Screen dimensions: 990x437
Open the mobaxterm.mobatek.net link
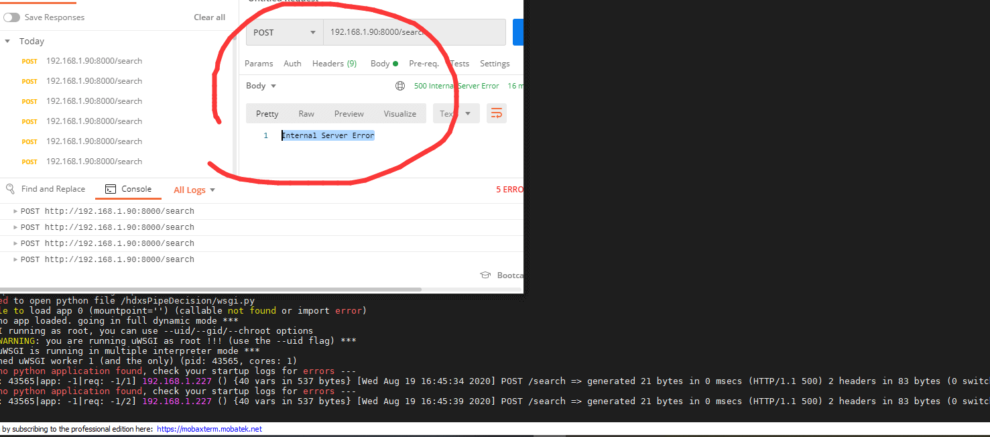point(209,429)
